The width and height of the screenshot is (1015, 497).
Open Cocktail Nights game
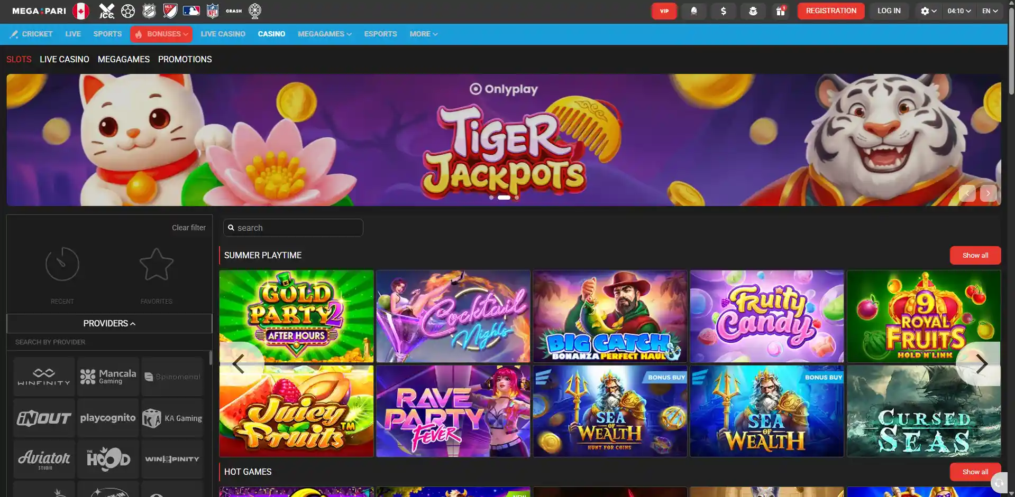453,316
